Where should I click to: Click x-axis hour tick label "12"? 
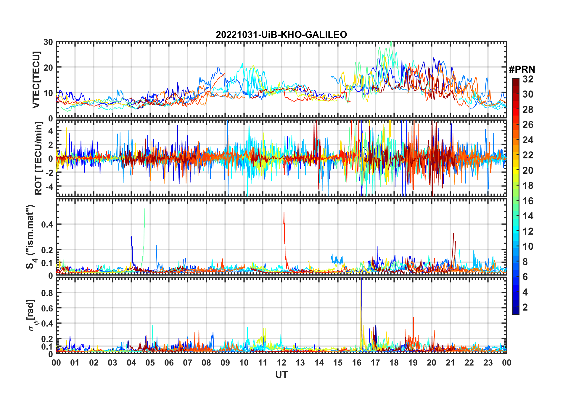[x=281, y=363]
